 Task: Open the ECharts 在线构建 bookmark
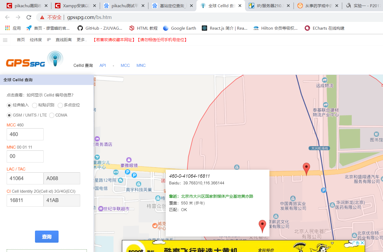[x=324, y=28]
